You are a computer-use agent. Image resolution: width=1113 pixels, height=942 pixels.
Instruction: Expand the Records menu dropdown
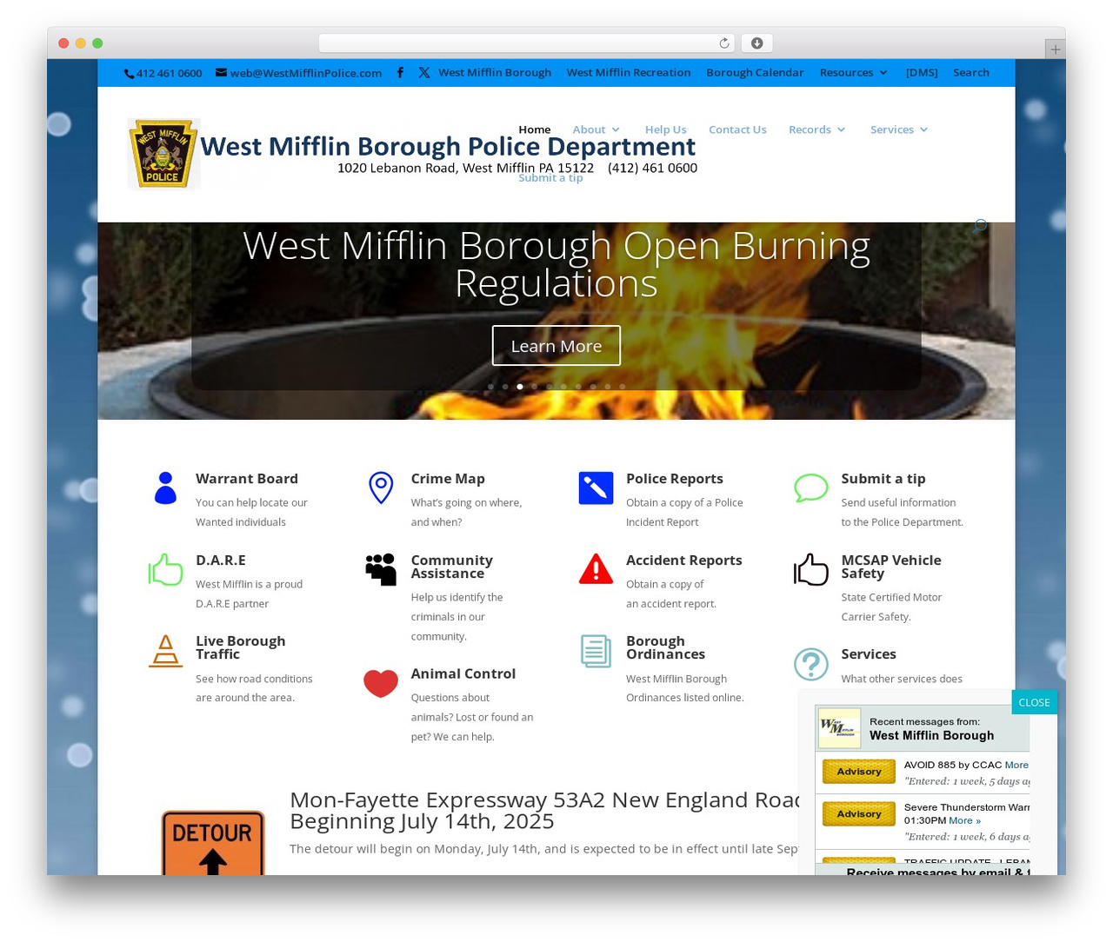pyautogui.click(x=817, y=129)
